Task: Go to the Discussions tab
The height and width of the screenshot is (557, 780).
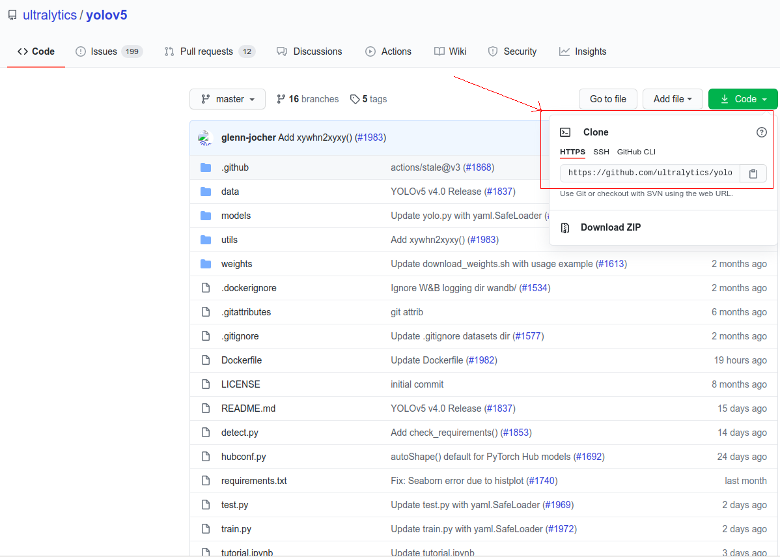Action: point(309,51)
